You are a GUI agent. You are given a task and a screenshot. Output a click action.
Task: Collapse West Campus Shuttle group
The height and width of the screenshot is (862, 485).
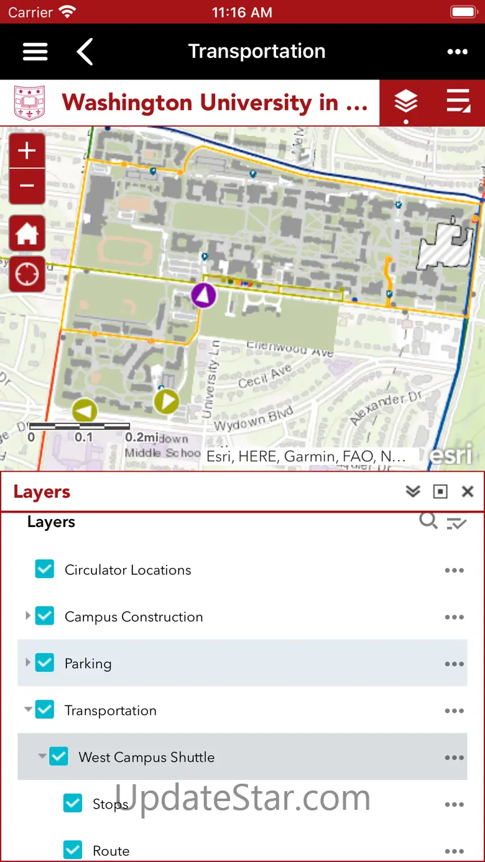[x=42, y=756]
